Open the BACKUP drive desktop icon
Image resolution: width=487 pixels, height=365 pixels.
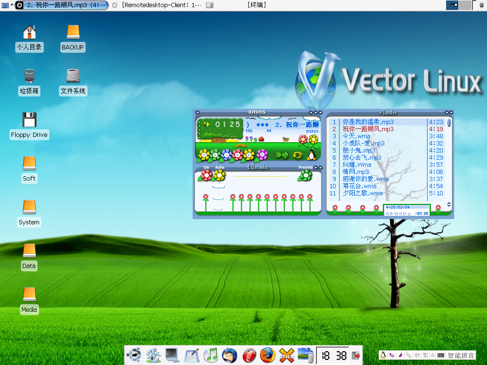pos(73,38)
